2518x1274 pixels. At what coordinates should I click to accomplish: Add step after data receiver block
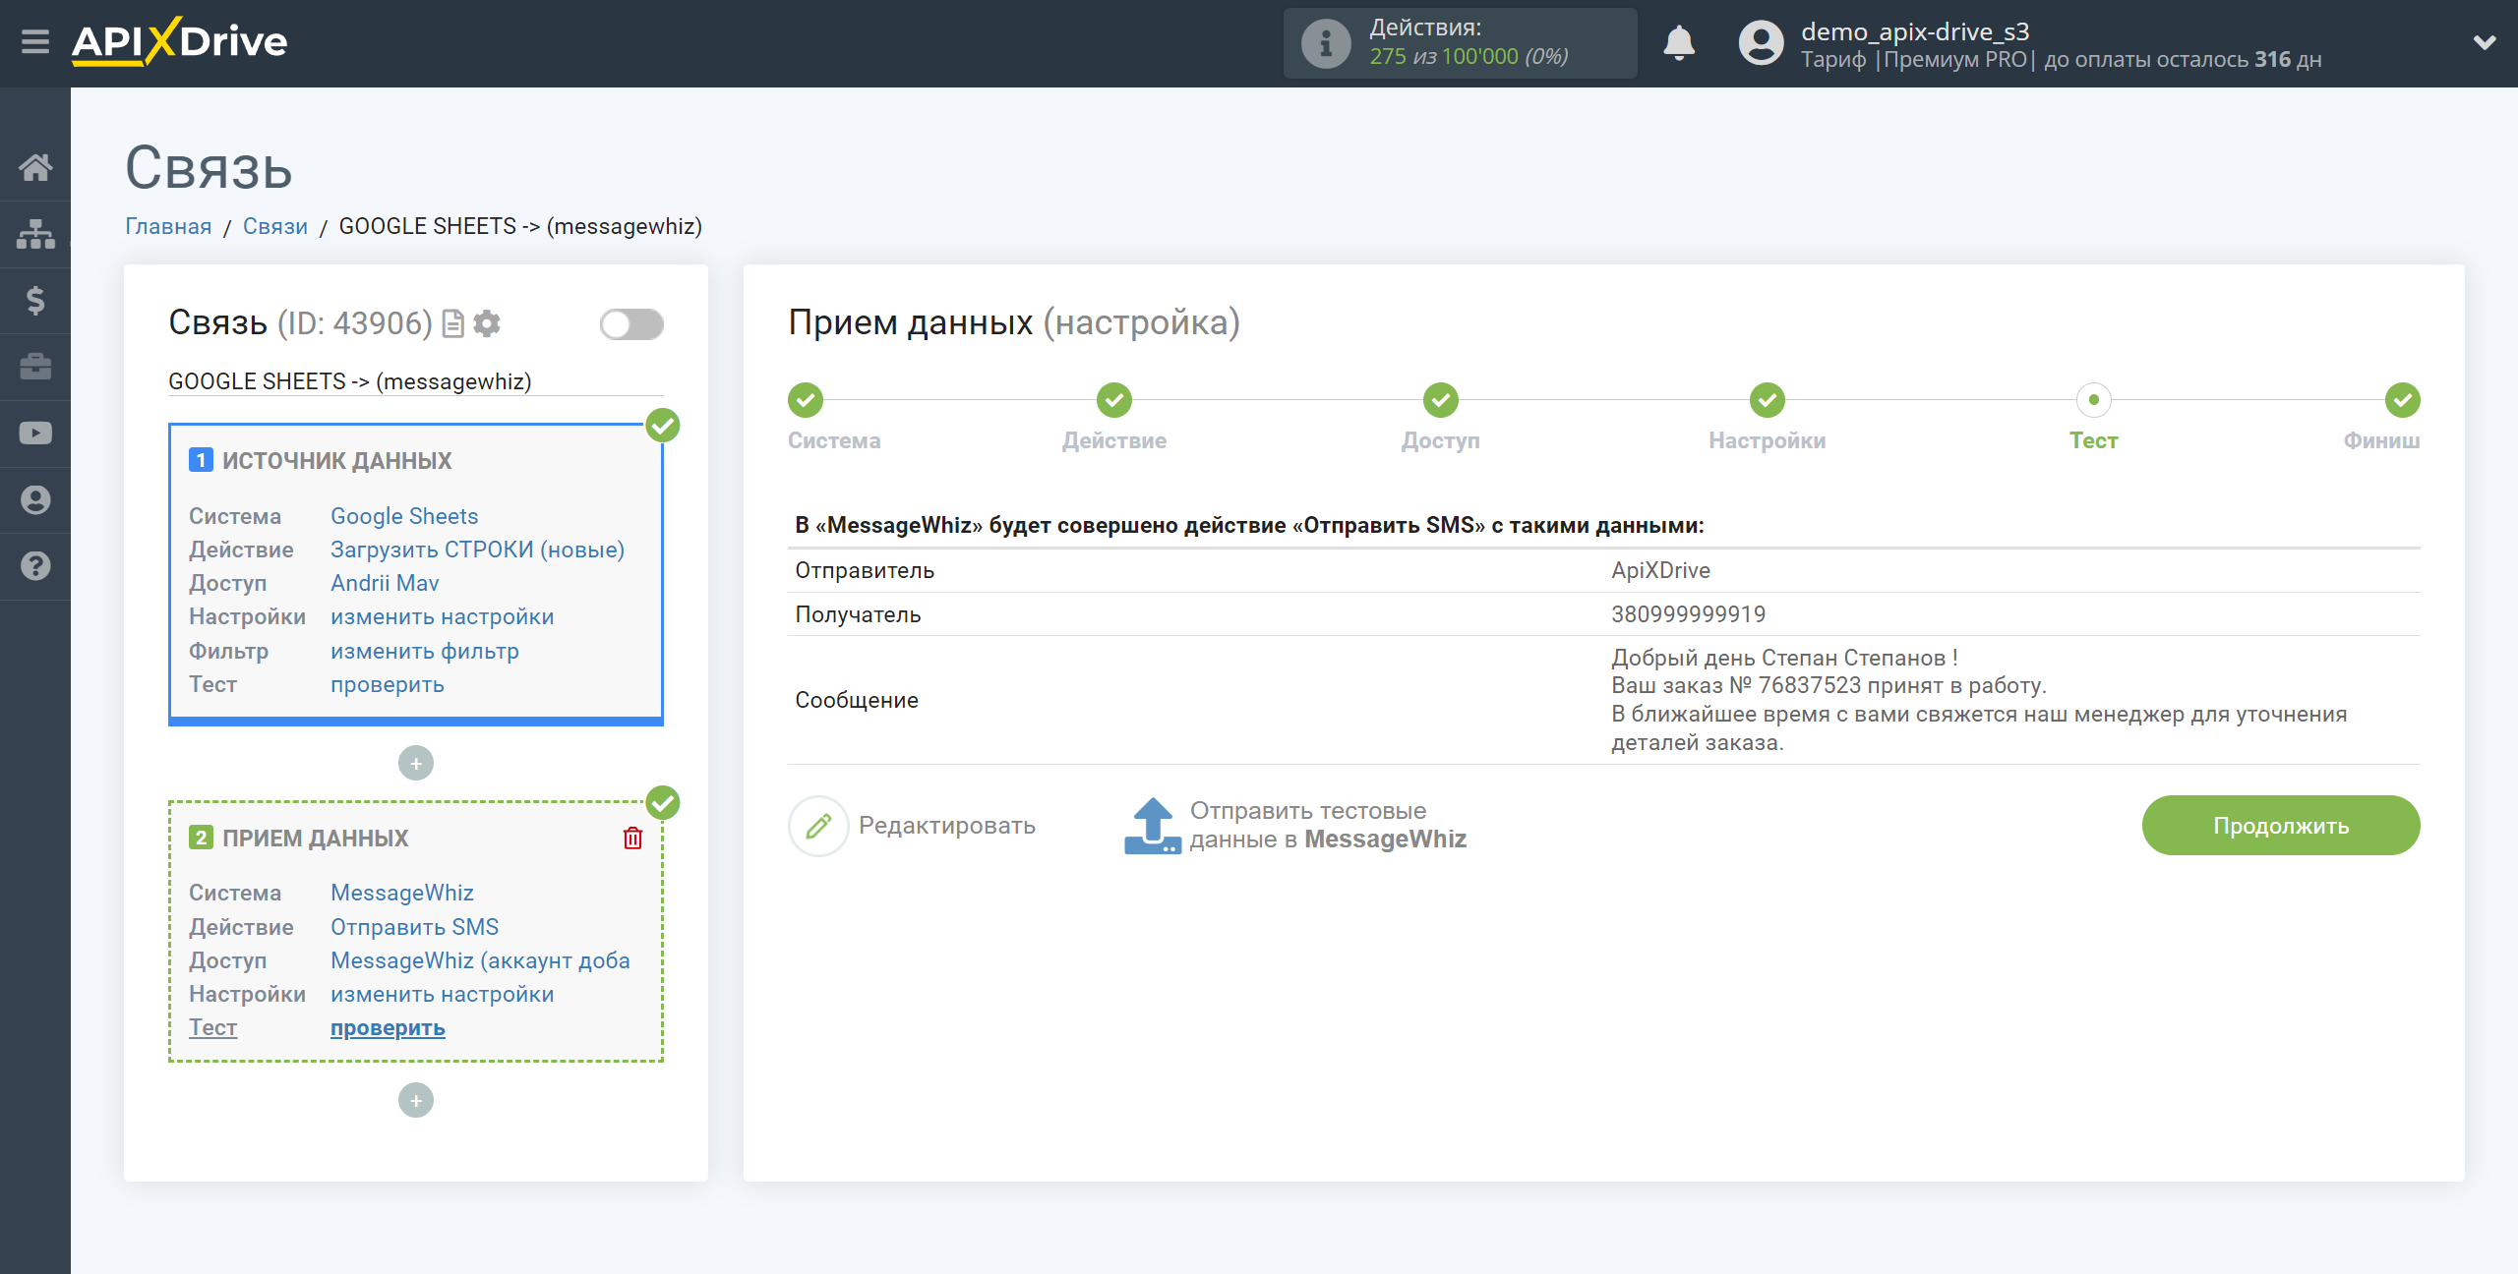click(x=416, y=1100)
